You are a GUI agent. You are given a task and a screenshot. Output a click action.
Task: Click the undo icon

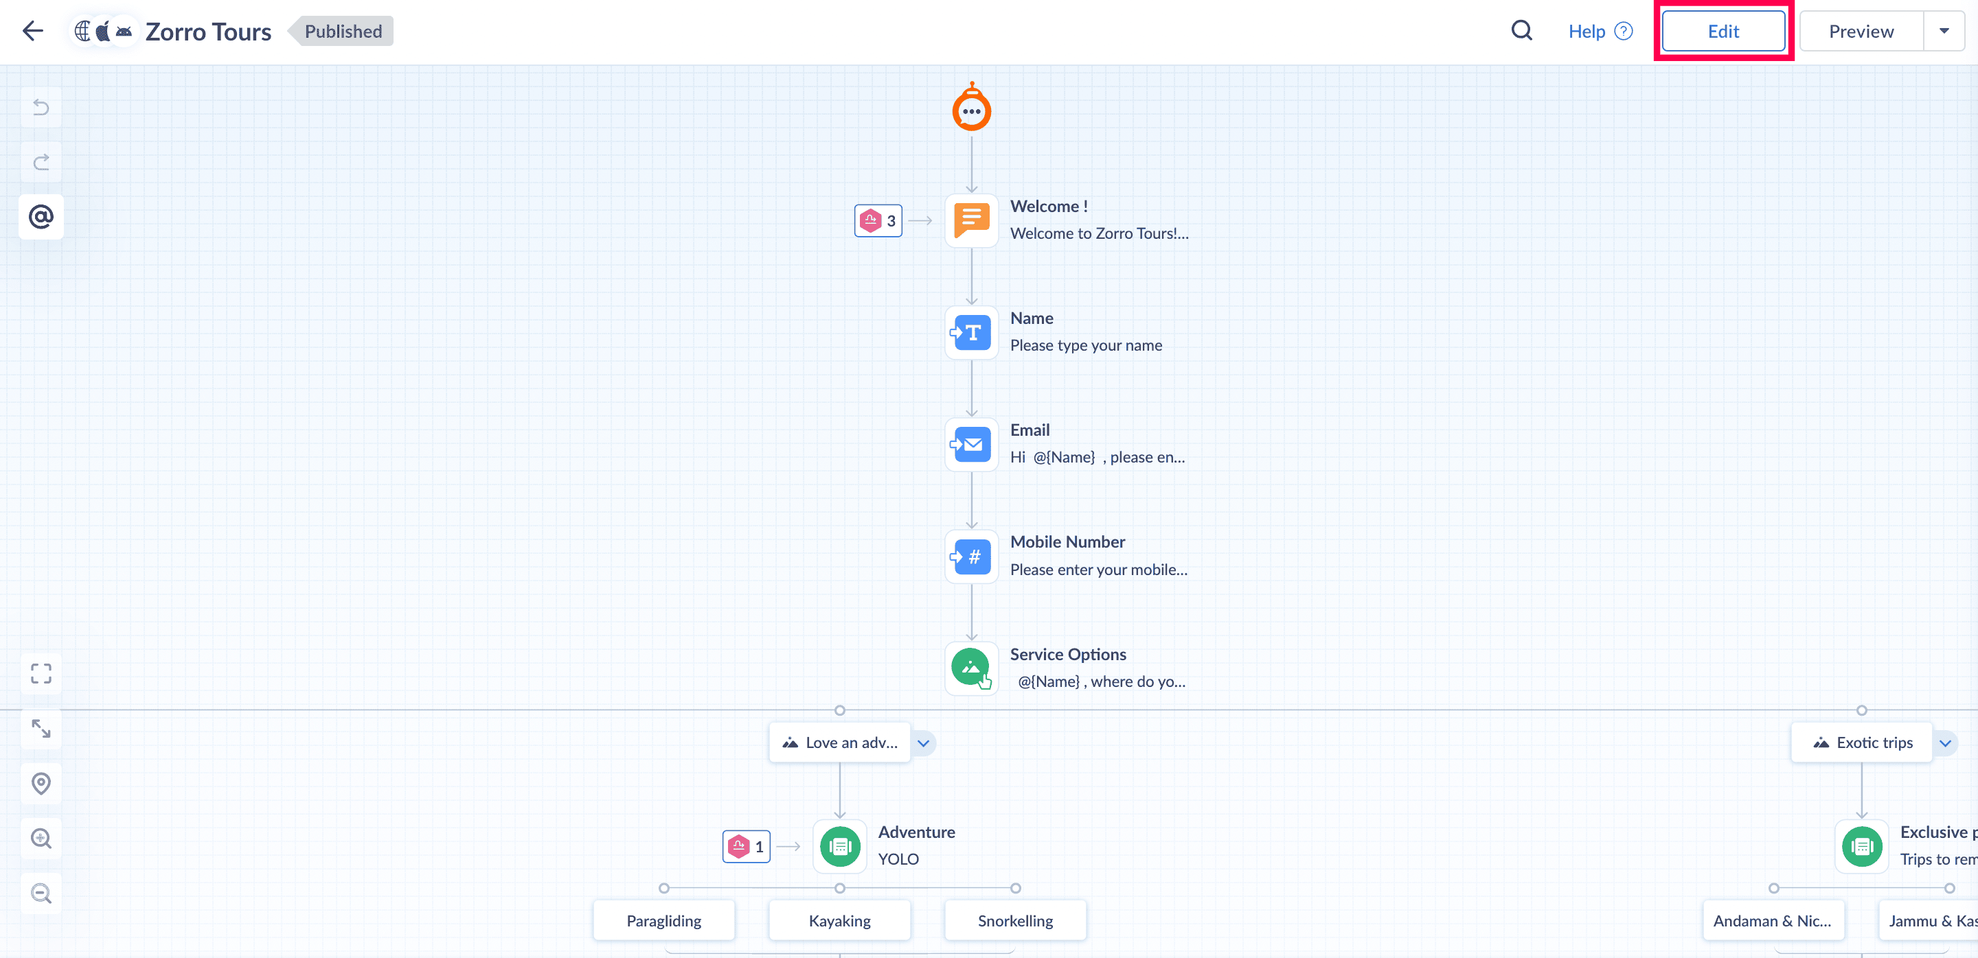click(41, 107)
